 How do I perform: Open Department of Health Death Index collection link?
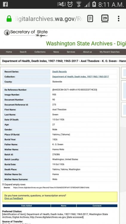pyautogui.click(x=81, y=76)
